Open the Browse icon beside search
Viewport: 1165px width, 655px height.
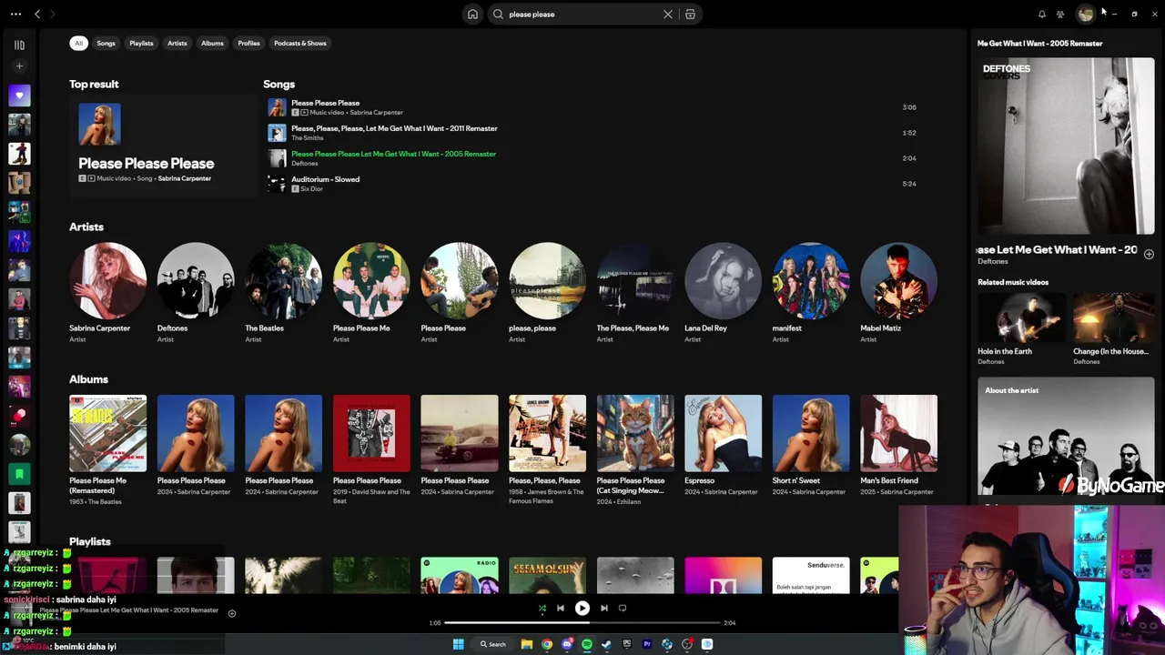690,15
